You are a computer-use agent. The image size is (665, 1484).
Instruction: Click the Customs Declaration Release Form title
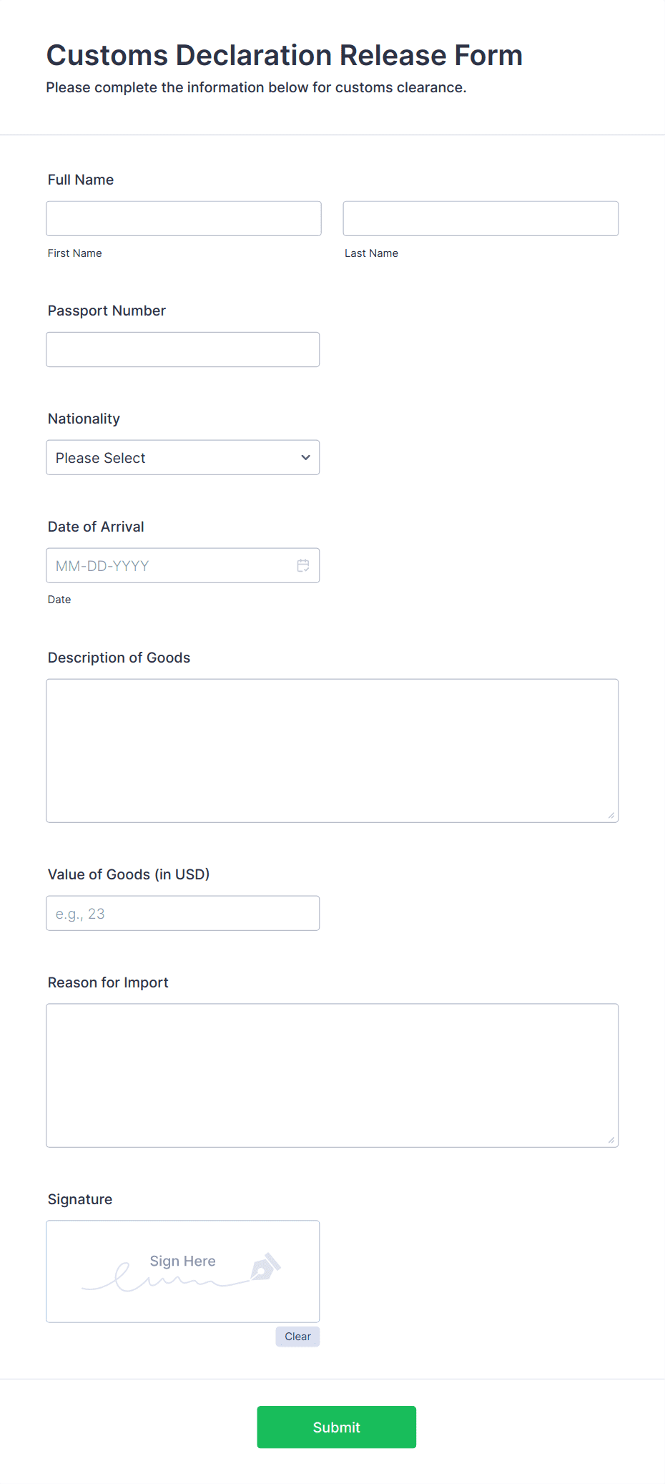coord(284,55)
